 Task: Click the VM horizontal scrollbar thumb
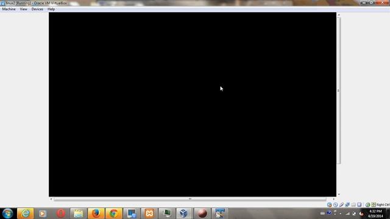click(x=190, y=199)
